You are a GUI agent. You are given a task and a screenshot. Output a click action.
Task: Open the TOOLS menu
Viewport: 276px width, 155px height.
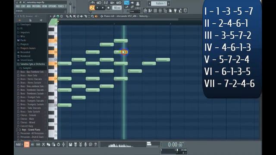click(x=61, y=6)
